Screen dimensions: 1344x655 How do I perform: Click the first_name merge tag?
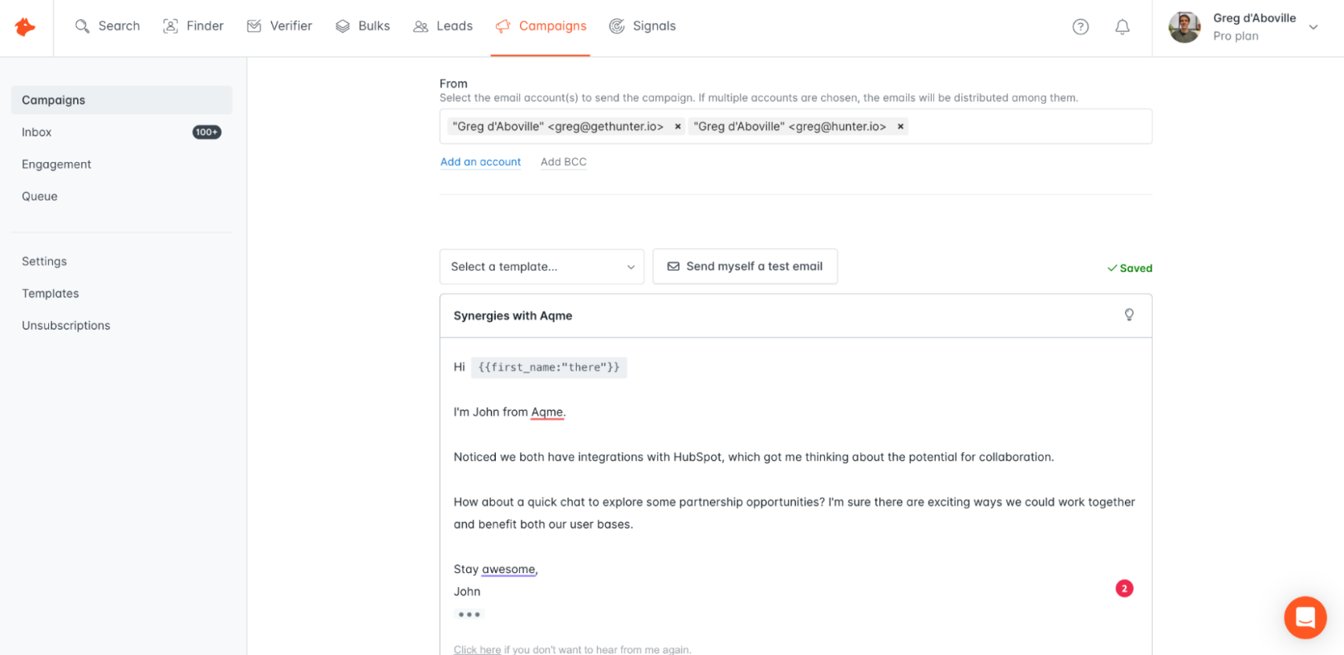click(x=549, y=367)
